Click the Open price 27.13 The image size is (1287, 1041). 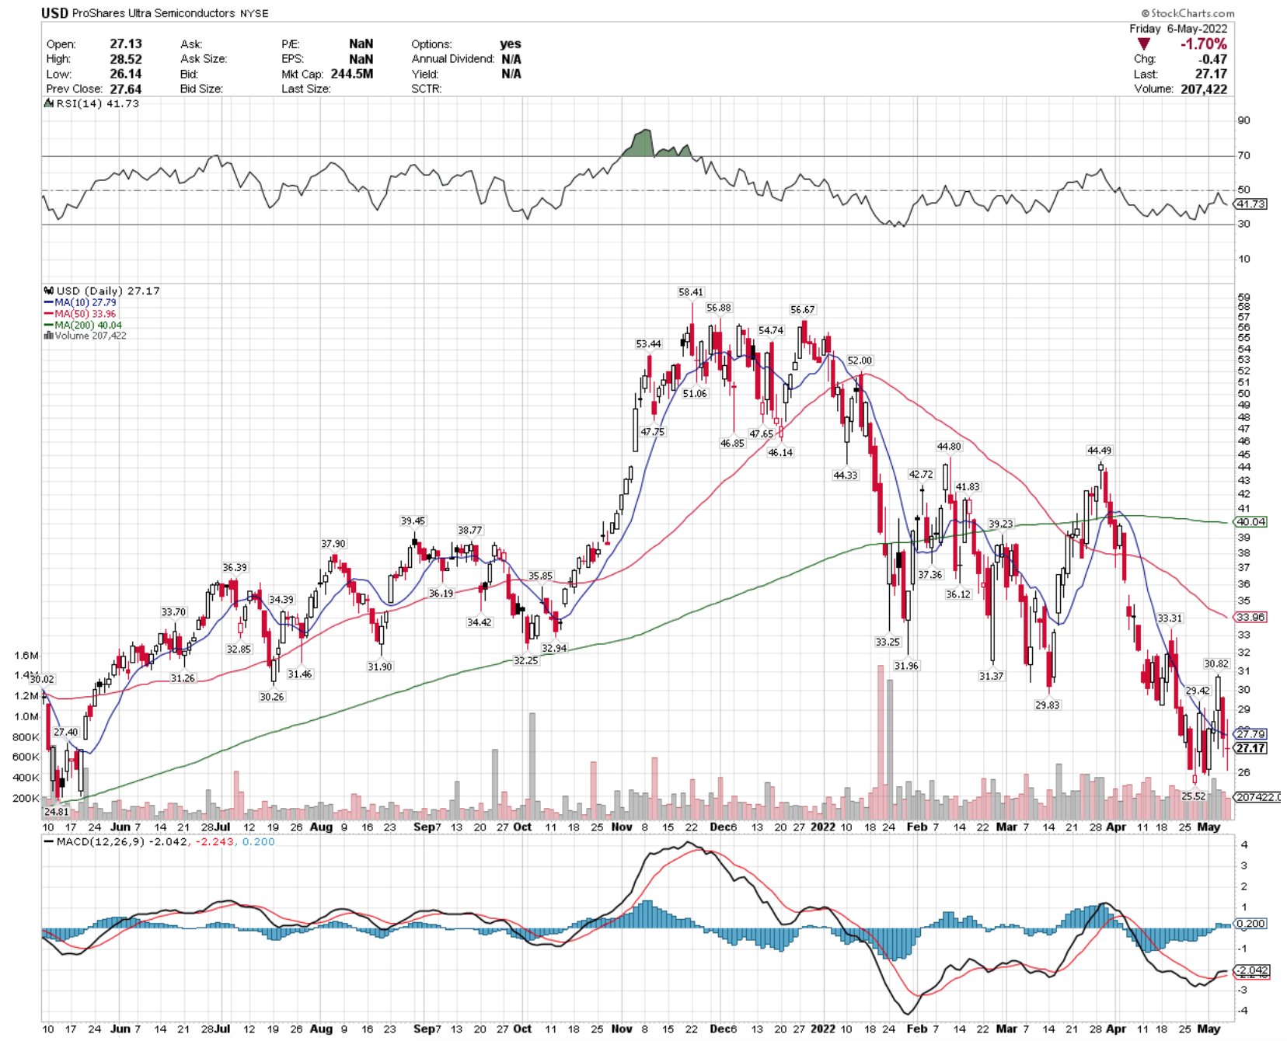point(126,44)
